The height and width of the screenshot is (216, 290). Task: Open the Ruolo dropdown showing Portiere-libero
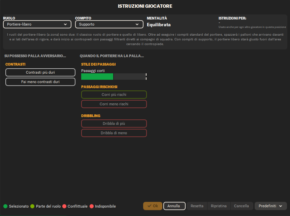coord(37,24)
